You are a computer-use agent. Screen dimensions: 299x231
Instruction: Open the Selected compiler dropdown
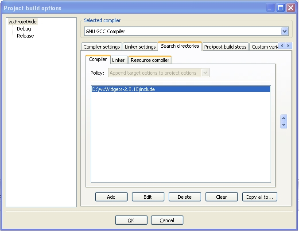coord(284,31)
